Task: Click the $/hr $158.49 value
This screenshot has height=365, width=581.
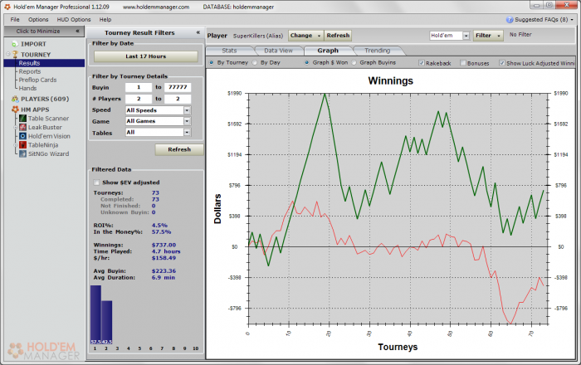Action: point(164,258)
